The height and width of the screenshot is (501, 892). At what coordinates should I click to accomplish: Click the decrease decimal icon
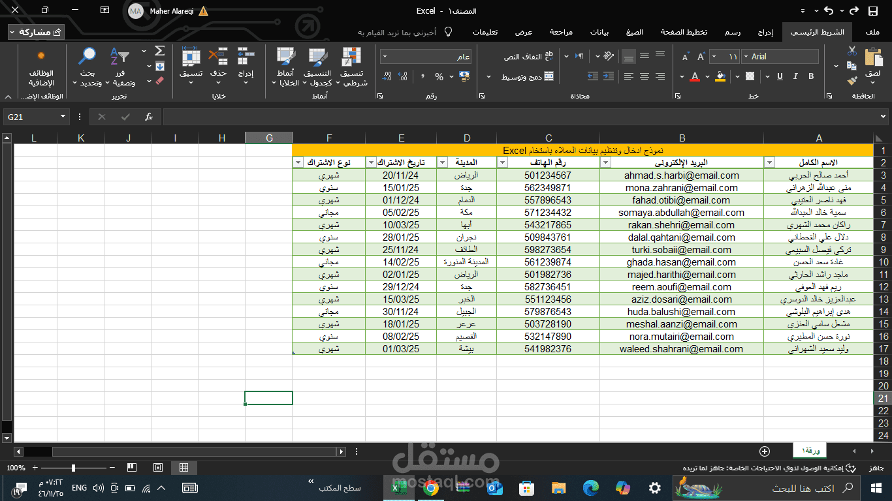tap(387, 77)
